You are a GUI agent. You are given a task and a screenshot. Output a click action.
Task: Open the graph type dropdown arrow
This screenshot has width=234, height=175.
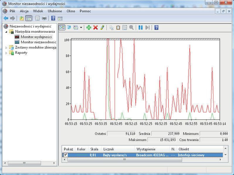point(81,28)
